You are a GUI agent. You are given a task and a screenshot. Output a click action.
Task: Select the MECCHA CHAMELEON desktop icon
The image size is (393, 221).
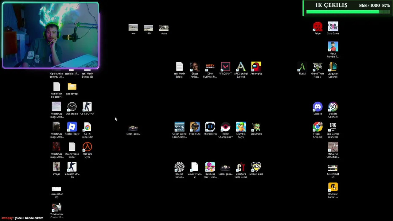(x=333, y=147)
